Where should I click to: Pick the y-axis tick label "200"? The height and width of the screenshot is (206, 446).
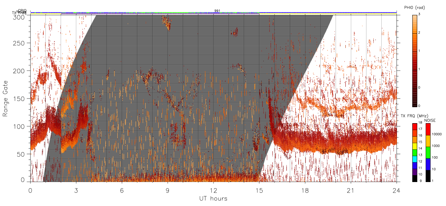click(x=20, y=71)
